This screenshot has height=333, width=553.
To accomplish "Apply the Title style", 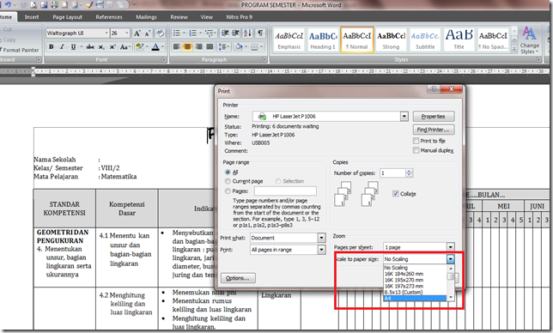I will [459, 39].
